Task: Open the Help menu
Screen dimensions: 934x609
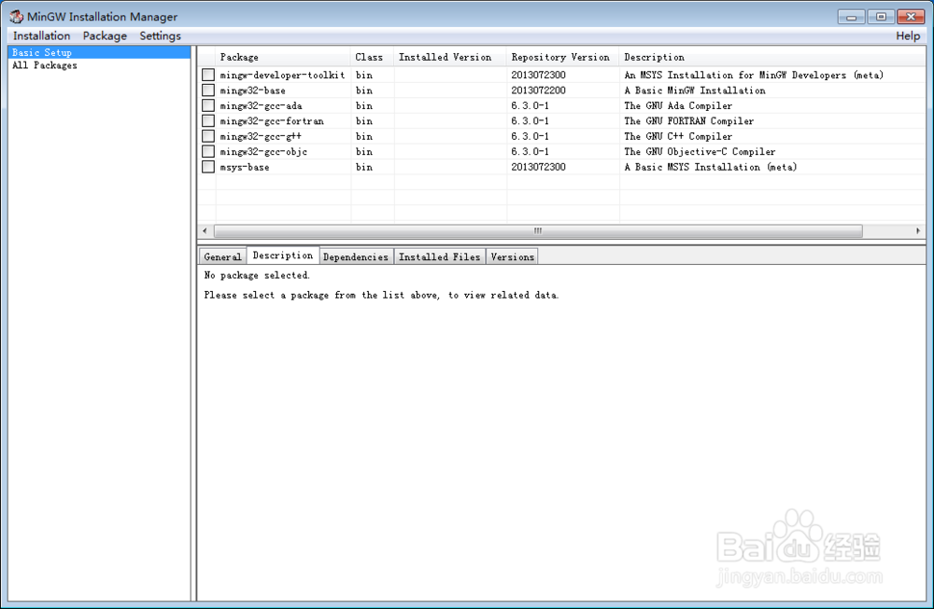Action: coord(908,35)
